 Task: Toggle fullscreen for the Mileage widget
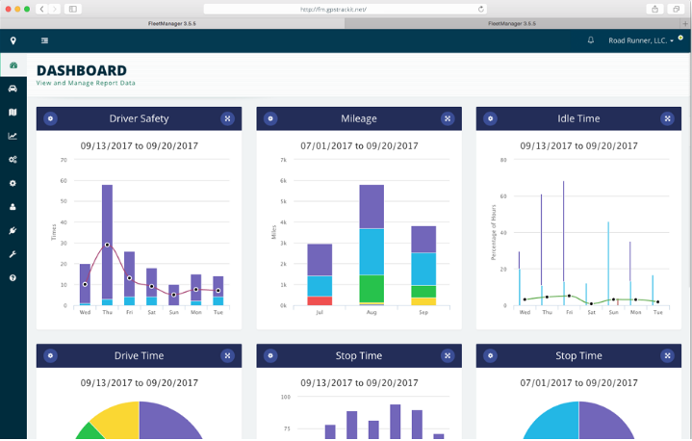448,118
